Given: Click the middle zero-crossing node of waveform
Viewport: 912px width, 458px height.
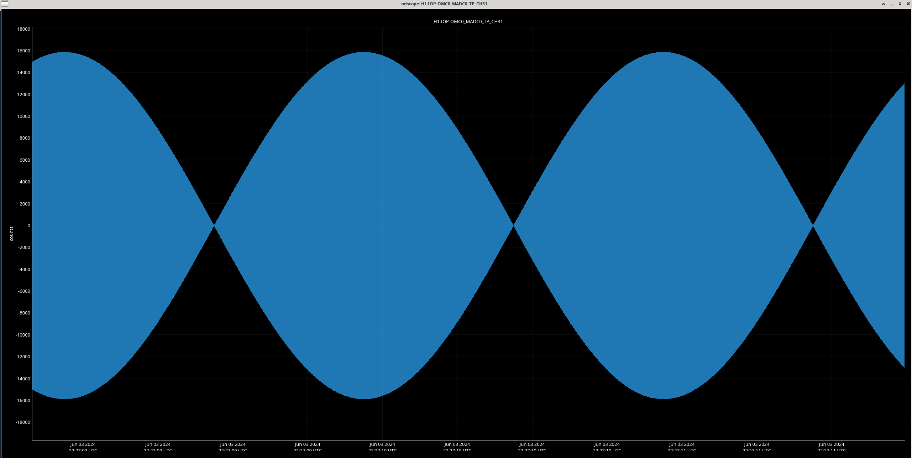Looking at the screenshot, I should [x=513, y=225].
